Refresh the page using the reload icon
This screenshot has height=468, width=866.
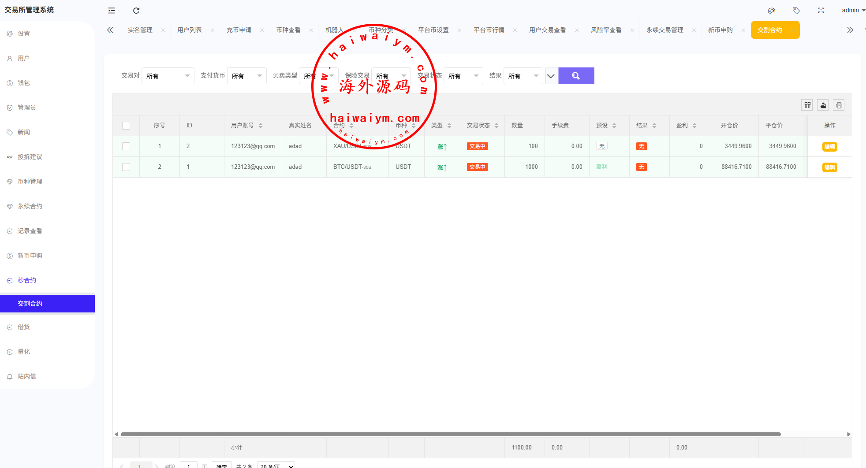[x=136, y=11]
